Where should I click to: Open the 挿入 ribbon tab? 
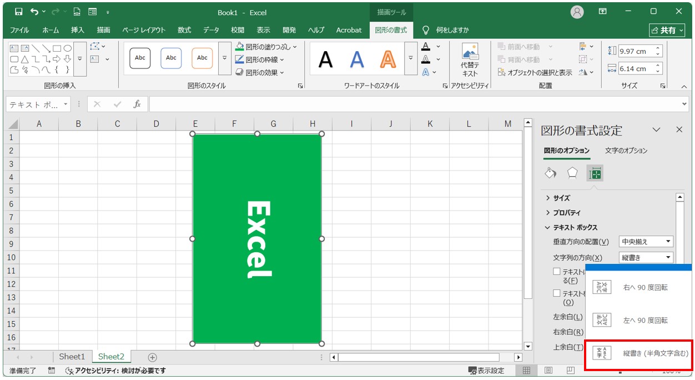click(x=78, y=30)
